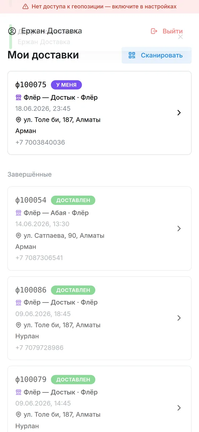Viewport: 199px width, 432px height.
Task: Dismiss the faded notification with the X
Action: (181, 37)
